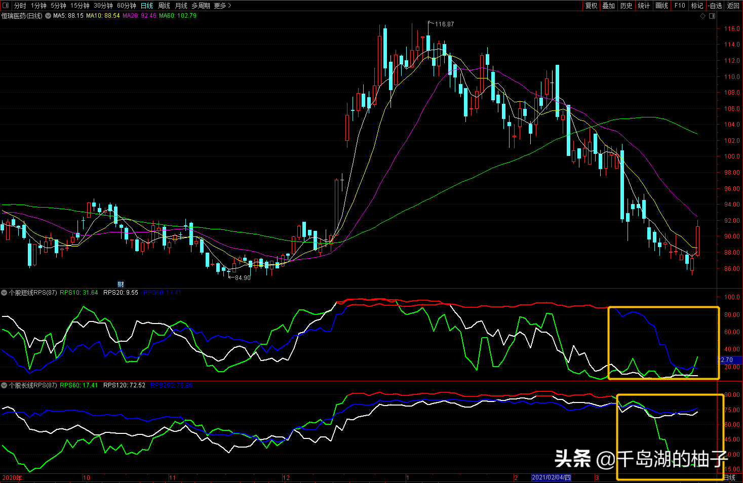Select the 日线 daily tab
Viewport: 743px width, 483px height.
point(147,6)
